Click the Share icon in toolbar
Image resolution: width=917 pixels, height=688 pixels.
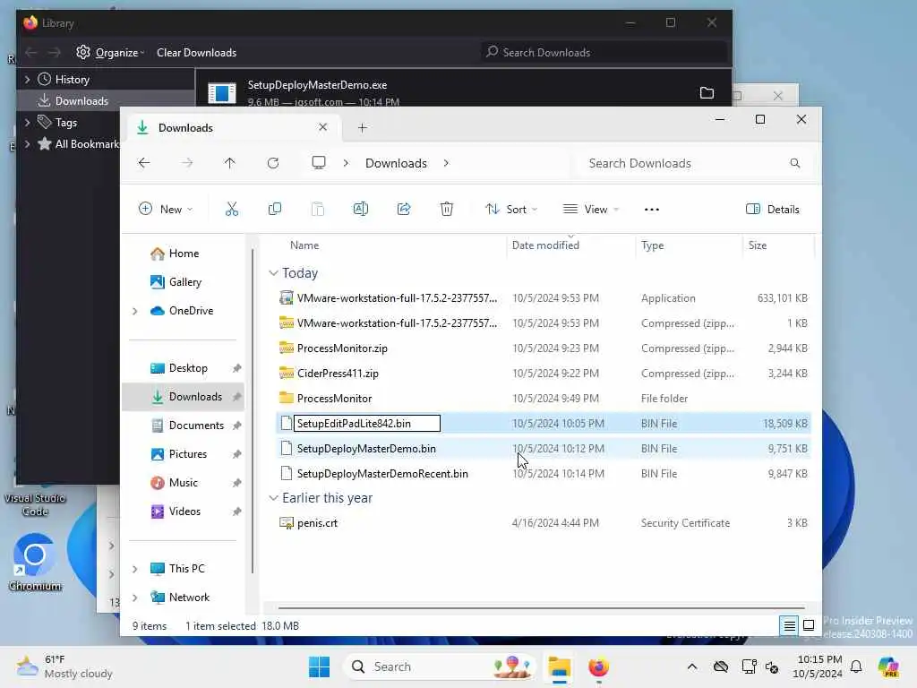coord(404,209)
